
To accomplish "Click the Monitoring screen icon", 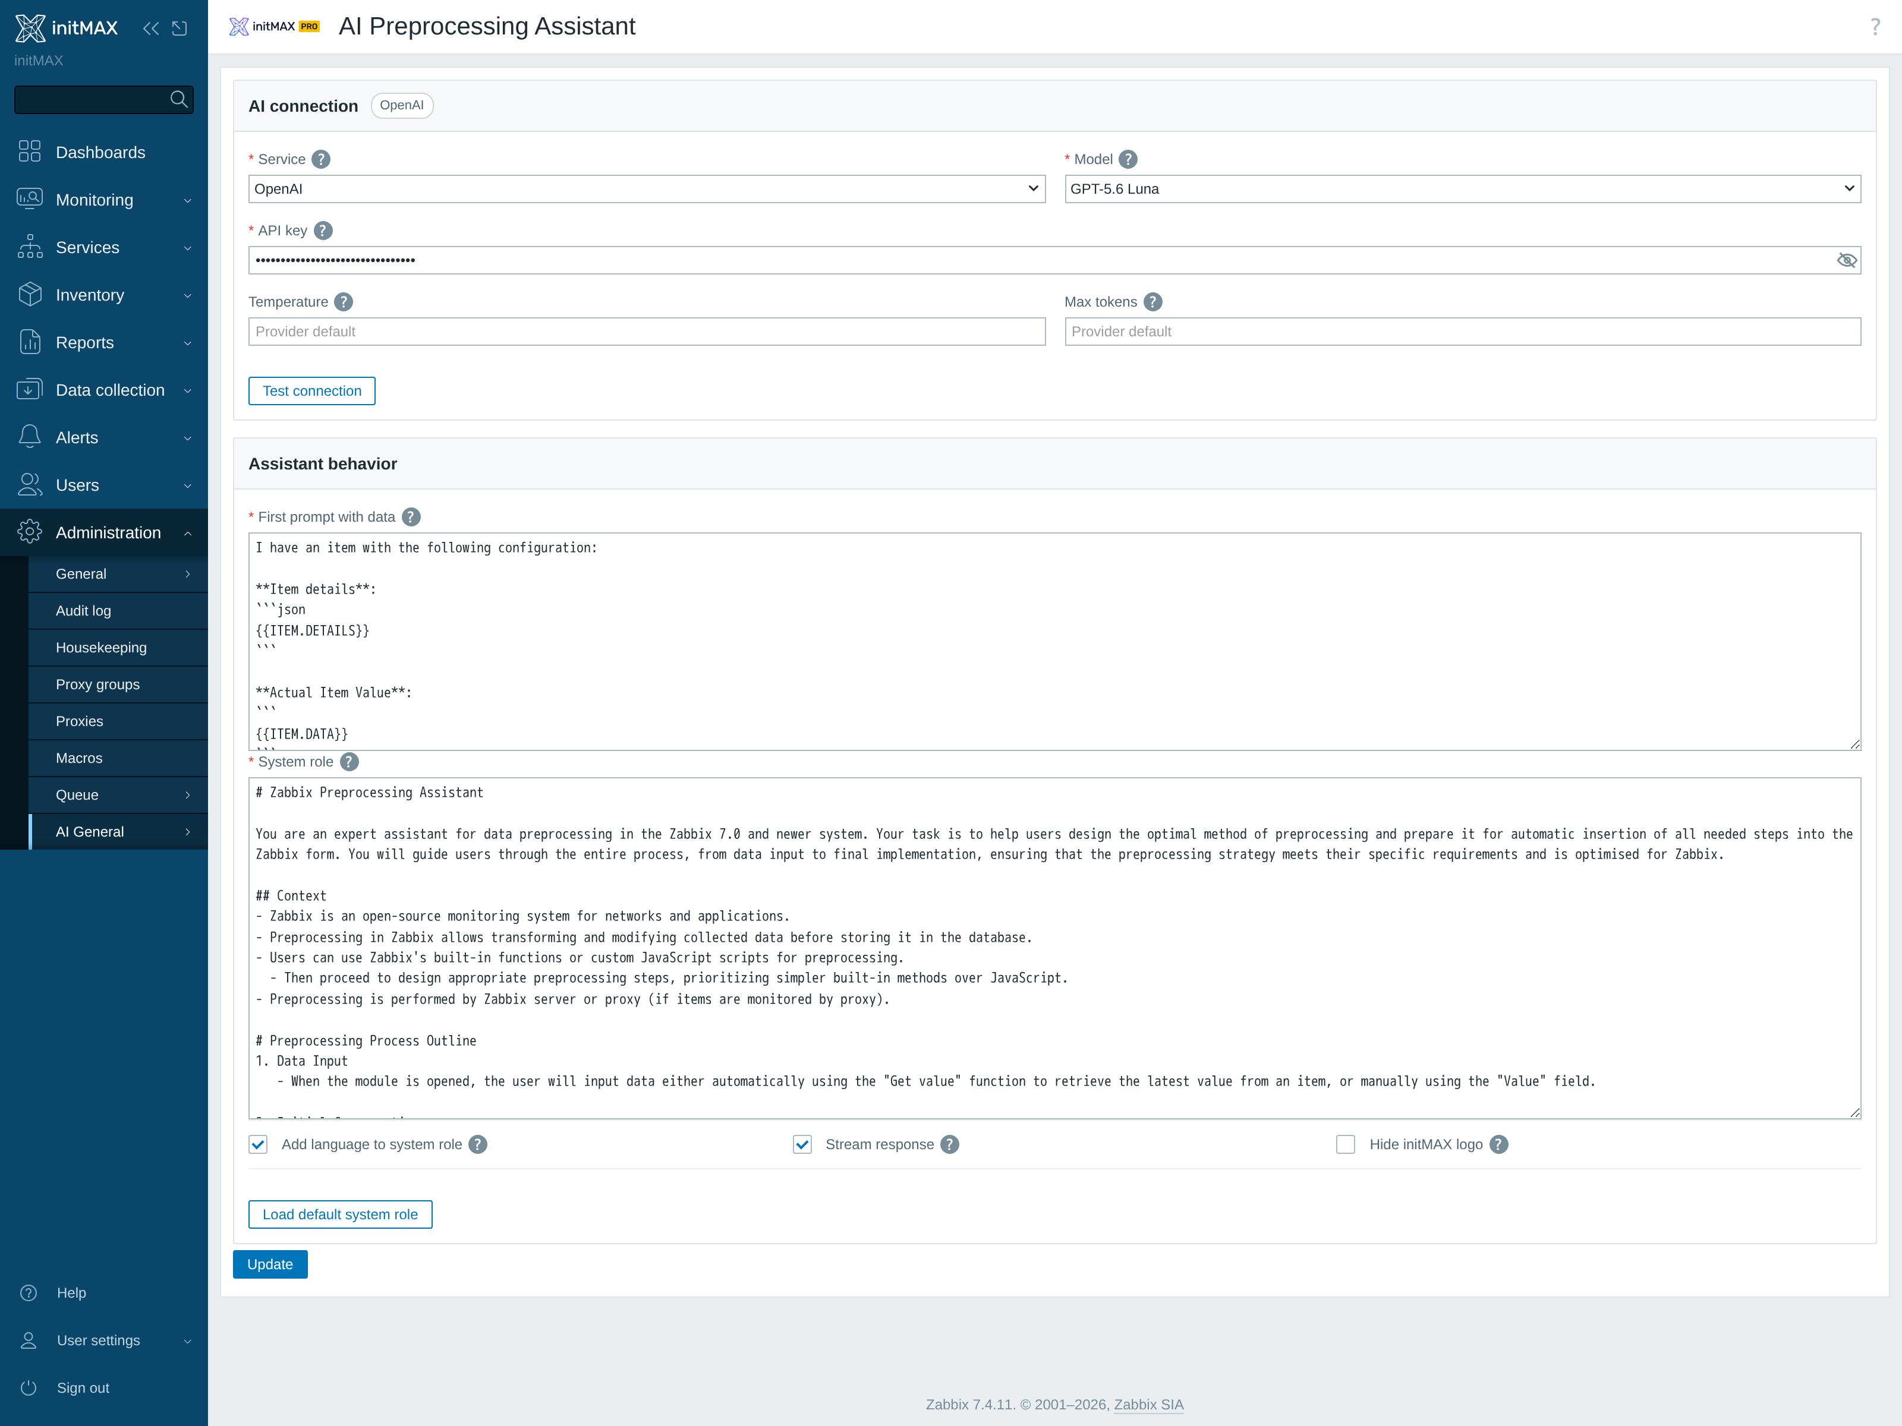I will point(29,200).
